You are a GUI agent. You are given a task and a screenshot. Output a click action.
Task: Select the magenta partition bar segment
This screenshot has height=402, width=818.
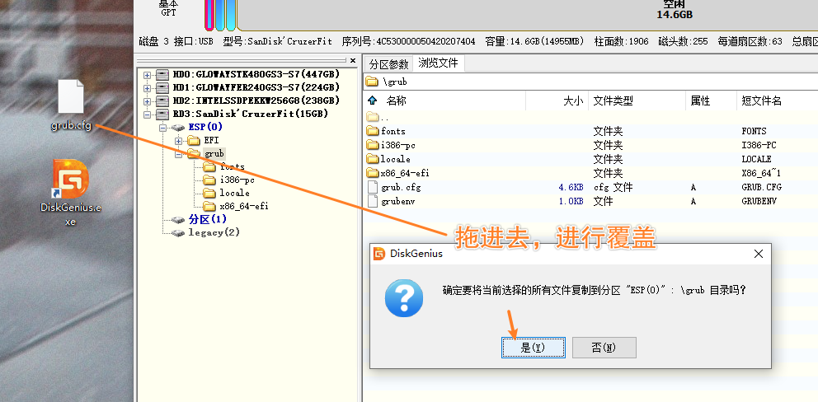pyautogui.click(x=209, y=15)
